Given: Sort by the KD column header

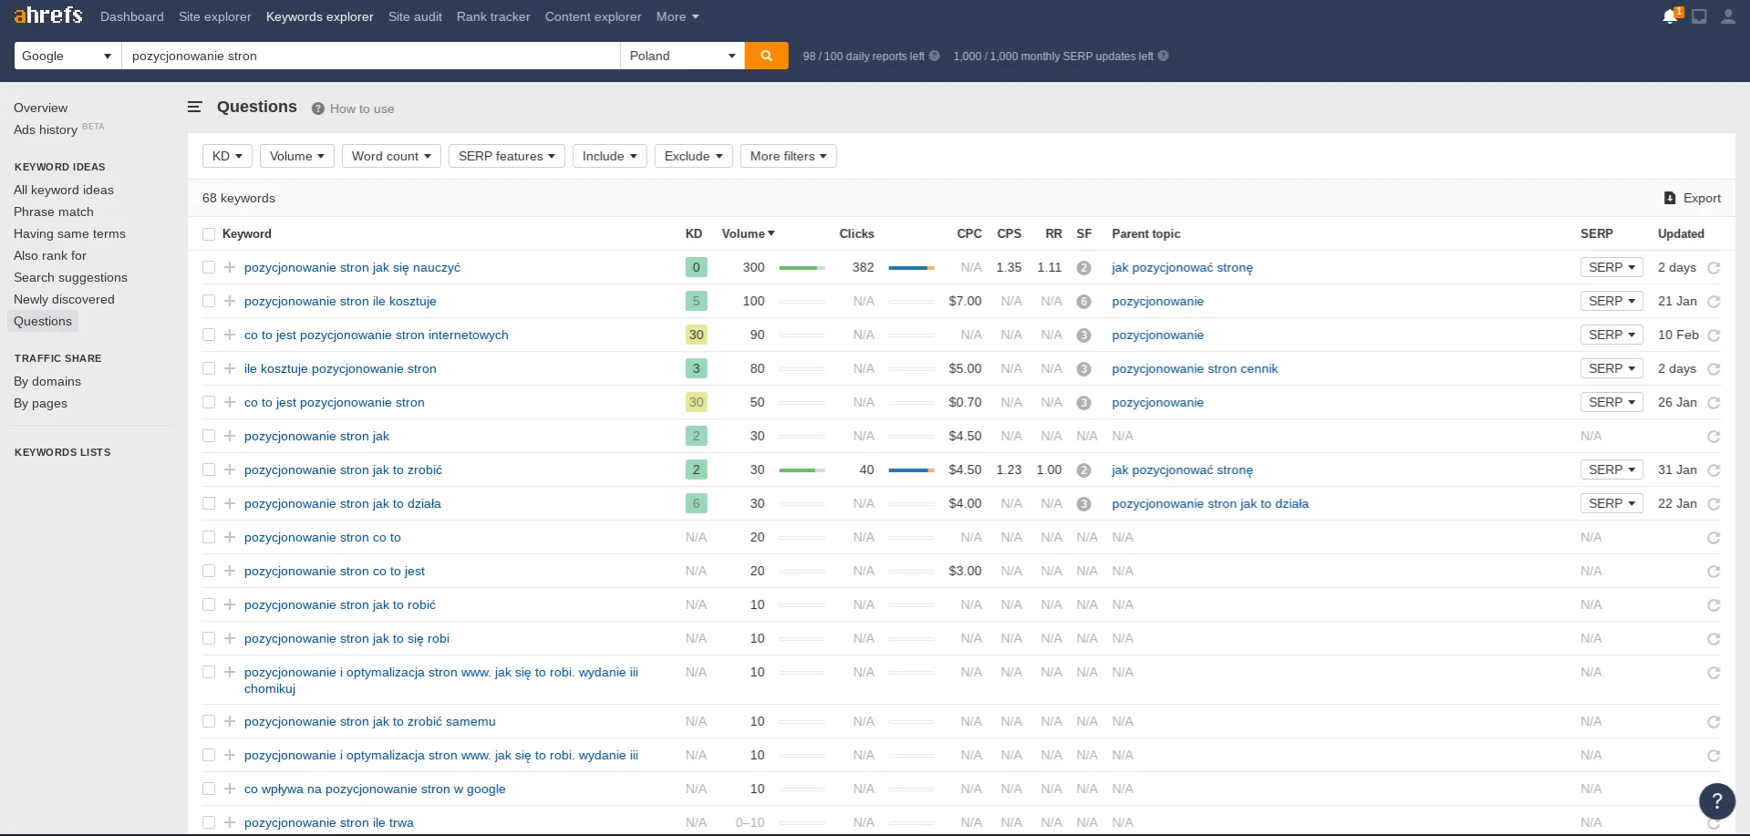Looking at the screenshot, I should point(694,233).
